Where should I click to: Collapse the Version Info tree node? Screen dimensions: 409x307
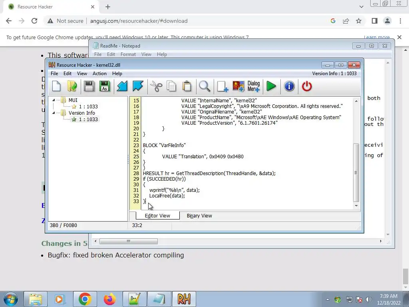pos(54,113)
